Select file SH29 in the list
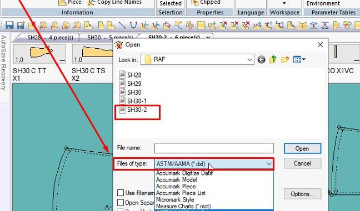360x211 pixels. pos(130,84)
